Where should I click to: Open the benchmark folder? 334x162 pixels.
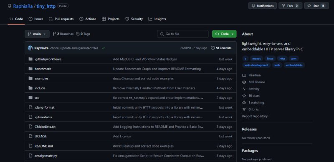(x=43, y=69)
